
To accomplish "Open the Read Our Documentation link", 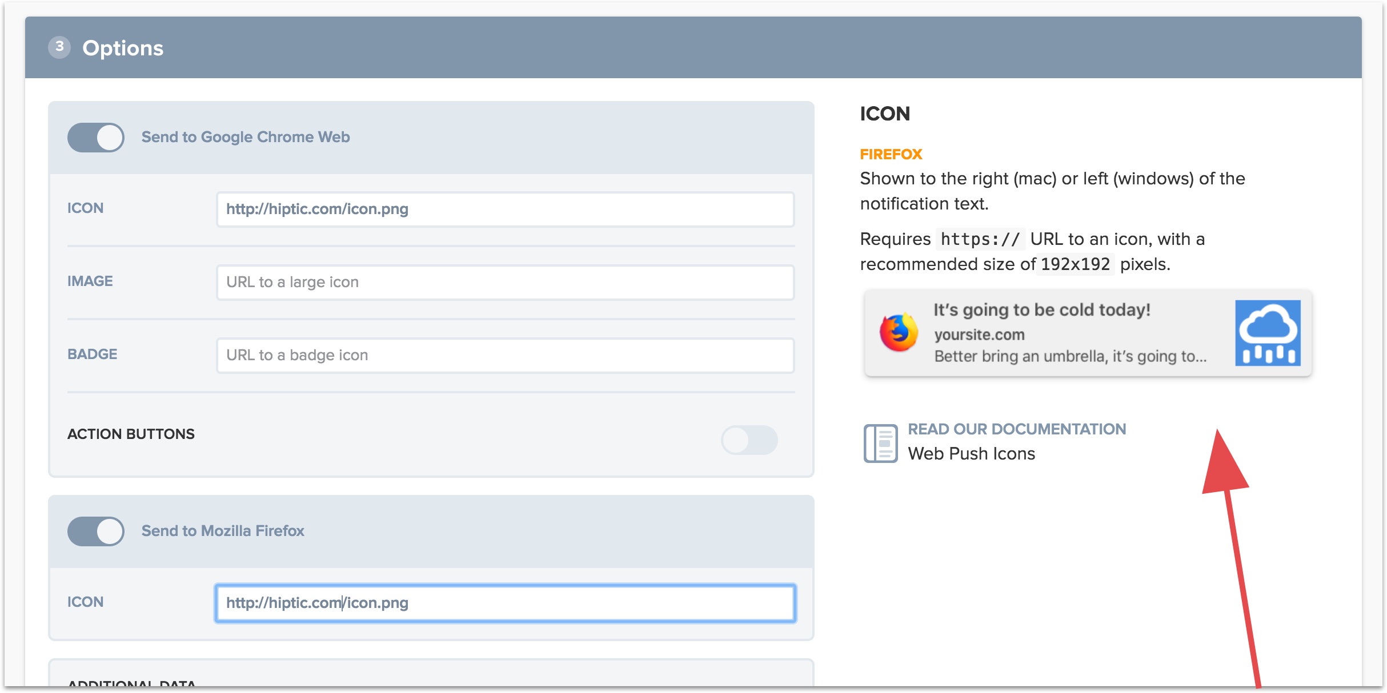I will (x=1017, y=429).
